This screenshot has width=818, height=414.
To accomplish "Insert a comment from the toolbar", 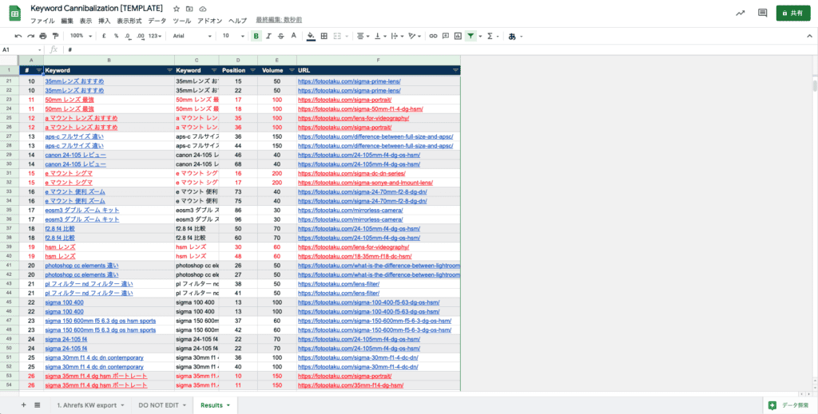I will pyautogui.click(x=446, y=36).
